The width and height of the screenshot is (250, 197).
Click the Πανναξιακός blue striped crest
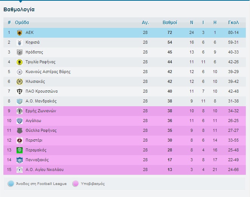click(20, 160)
